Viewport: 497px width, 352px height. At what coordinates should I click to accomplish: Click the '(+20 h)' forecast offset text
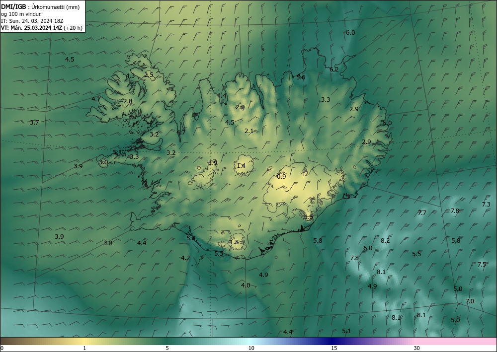point(73,28)
